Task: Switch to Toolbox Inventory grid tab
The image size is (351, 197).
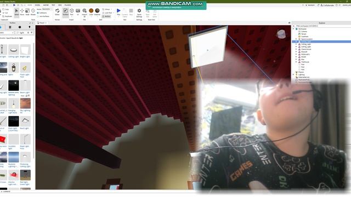Action: [x=10, y=27]
